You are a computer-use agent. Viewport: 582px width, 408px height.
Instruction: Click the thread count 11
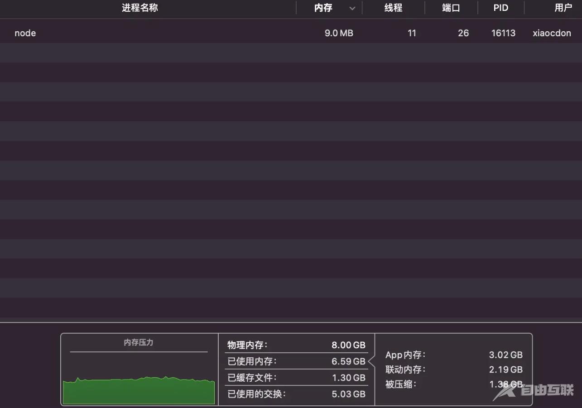pyautogui.click(x=412, y=33)
